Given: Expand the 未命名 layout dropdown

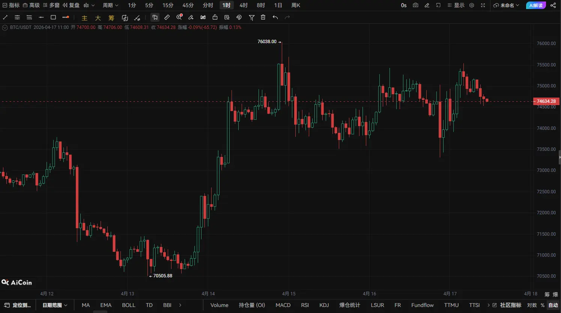Looking at the screenshot, I should (x=506, y=5).
